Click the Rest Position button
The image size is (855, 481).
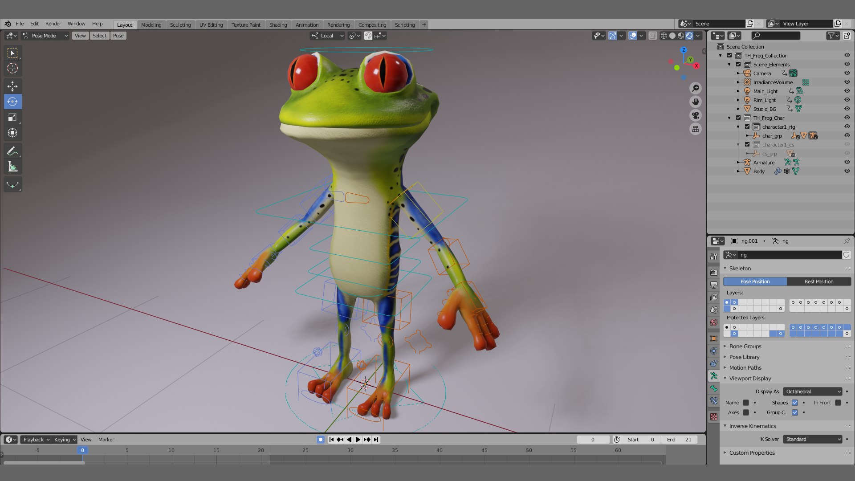pyautogui.click(x=819, y=281)
